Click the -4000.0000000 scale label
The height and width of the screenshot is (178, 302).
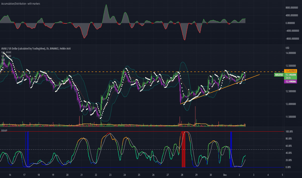(292, 31)
